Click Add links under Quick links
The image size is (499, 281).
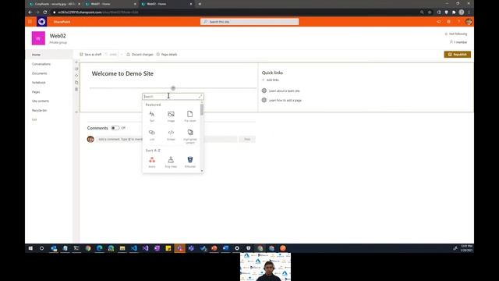(271, 80)
